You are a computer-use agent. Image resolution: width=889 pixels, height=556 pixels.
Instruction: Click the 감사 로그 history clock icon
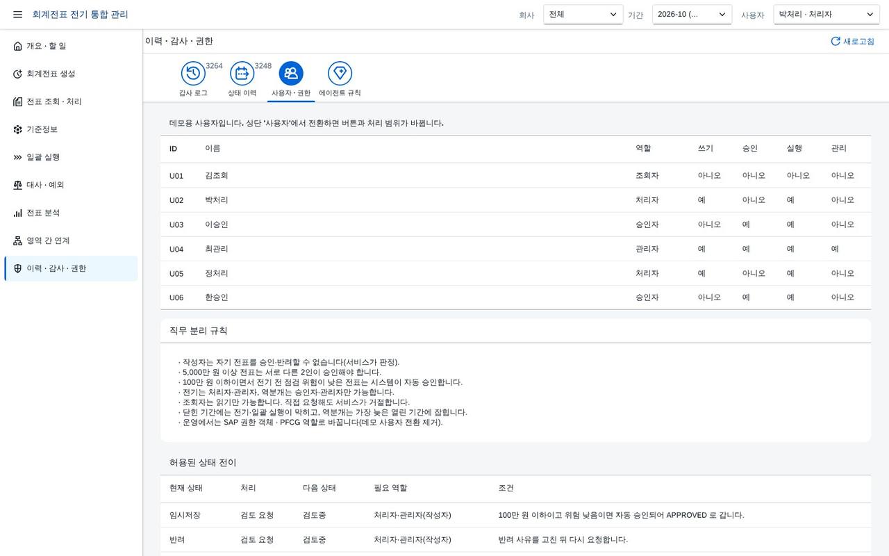(x=193, y=73)
